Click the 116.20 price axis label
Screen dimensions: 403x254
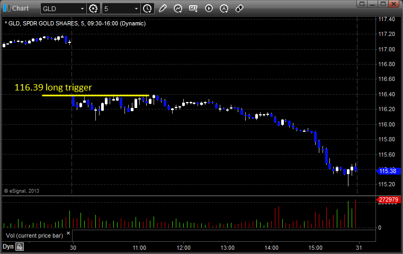click(387, 110)
